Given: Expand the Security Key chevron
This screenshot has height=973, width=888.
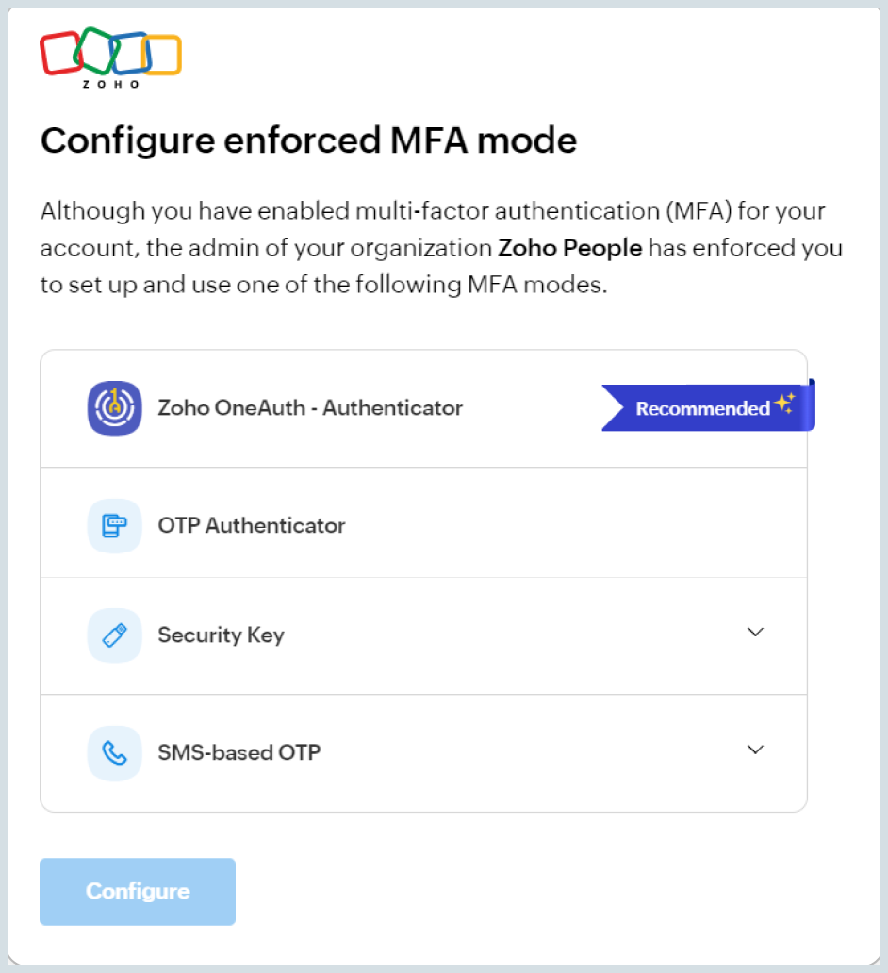Looking at the screenshot, I should point(754,633).
